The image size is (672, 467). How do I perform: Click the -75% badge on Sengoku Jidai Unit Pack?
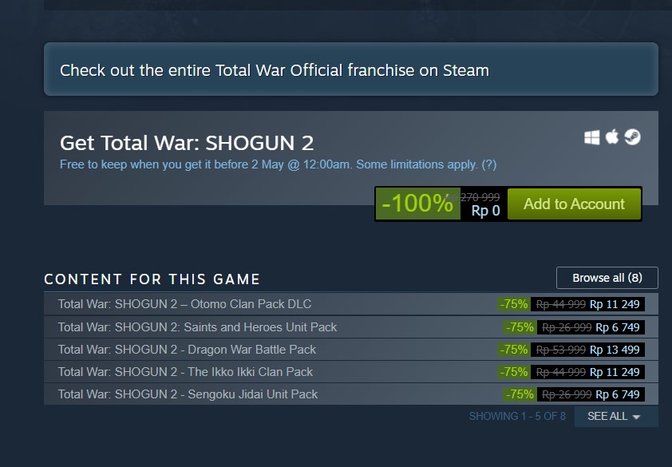point(518,394)
